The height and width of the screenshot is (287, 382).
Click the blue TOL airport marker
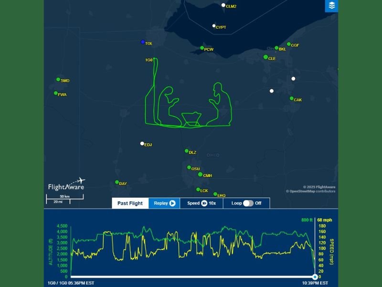142,42
